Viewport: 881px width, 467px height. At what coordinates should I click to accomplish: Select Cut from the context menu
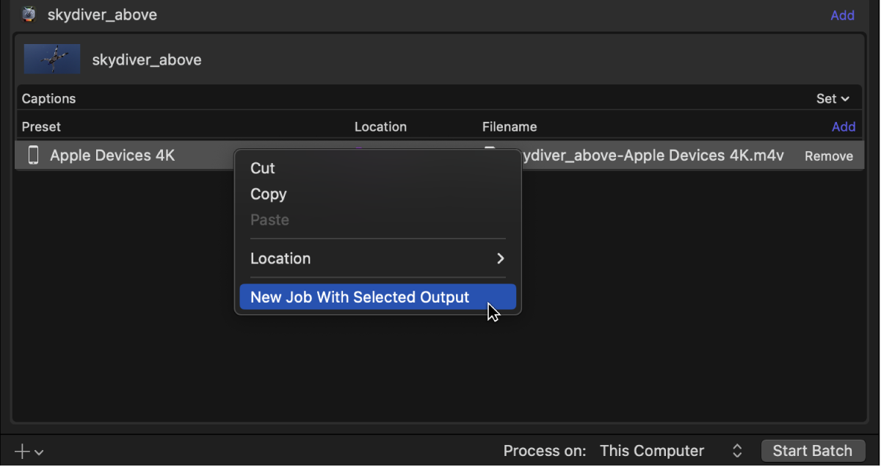coord(262,168)
